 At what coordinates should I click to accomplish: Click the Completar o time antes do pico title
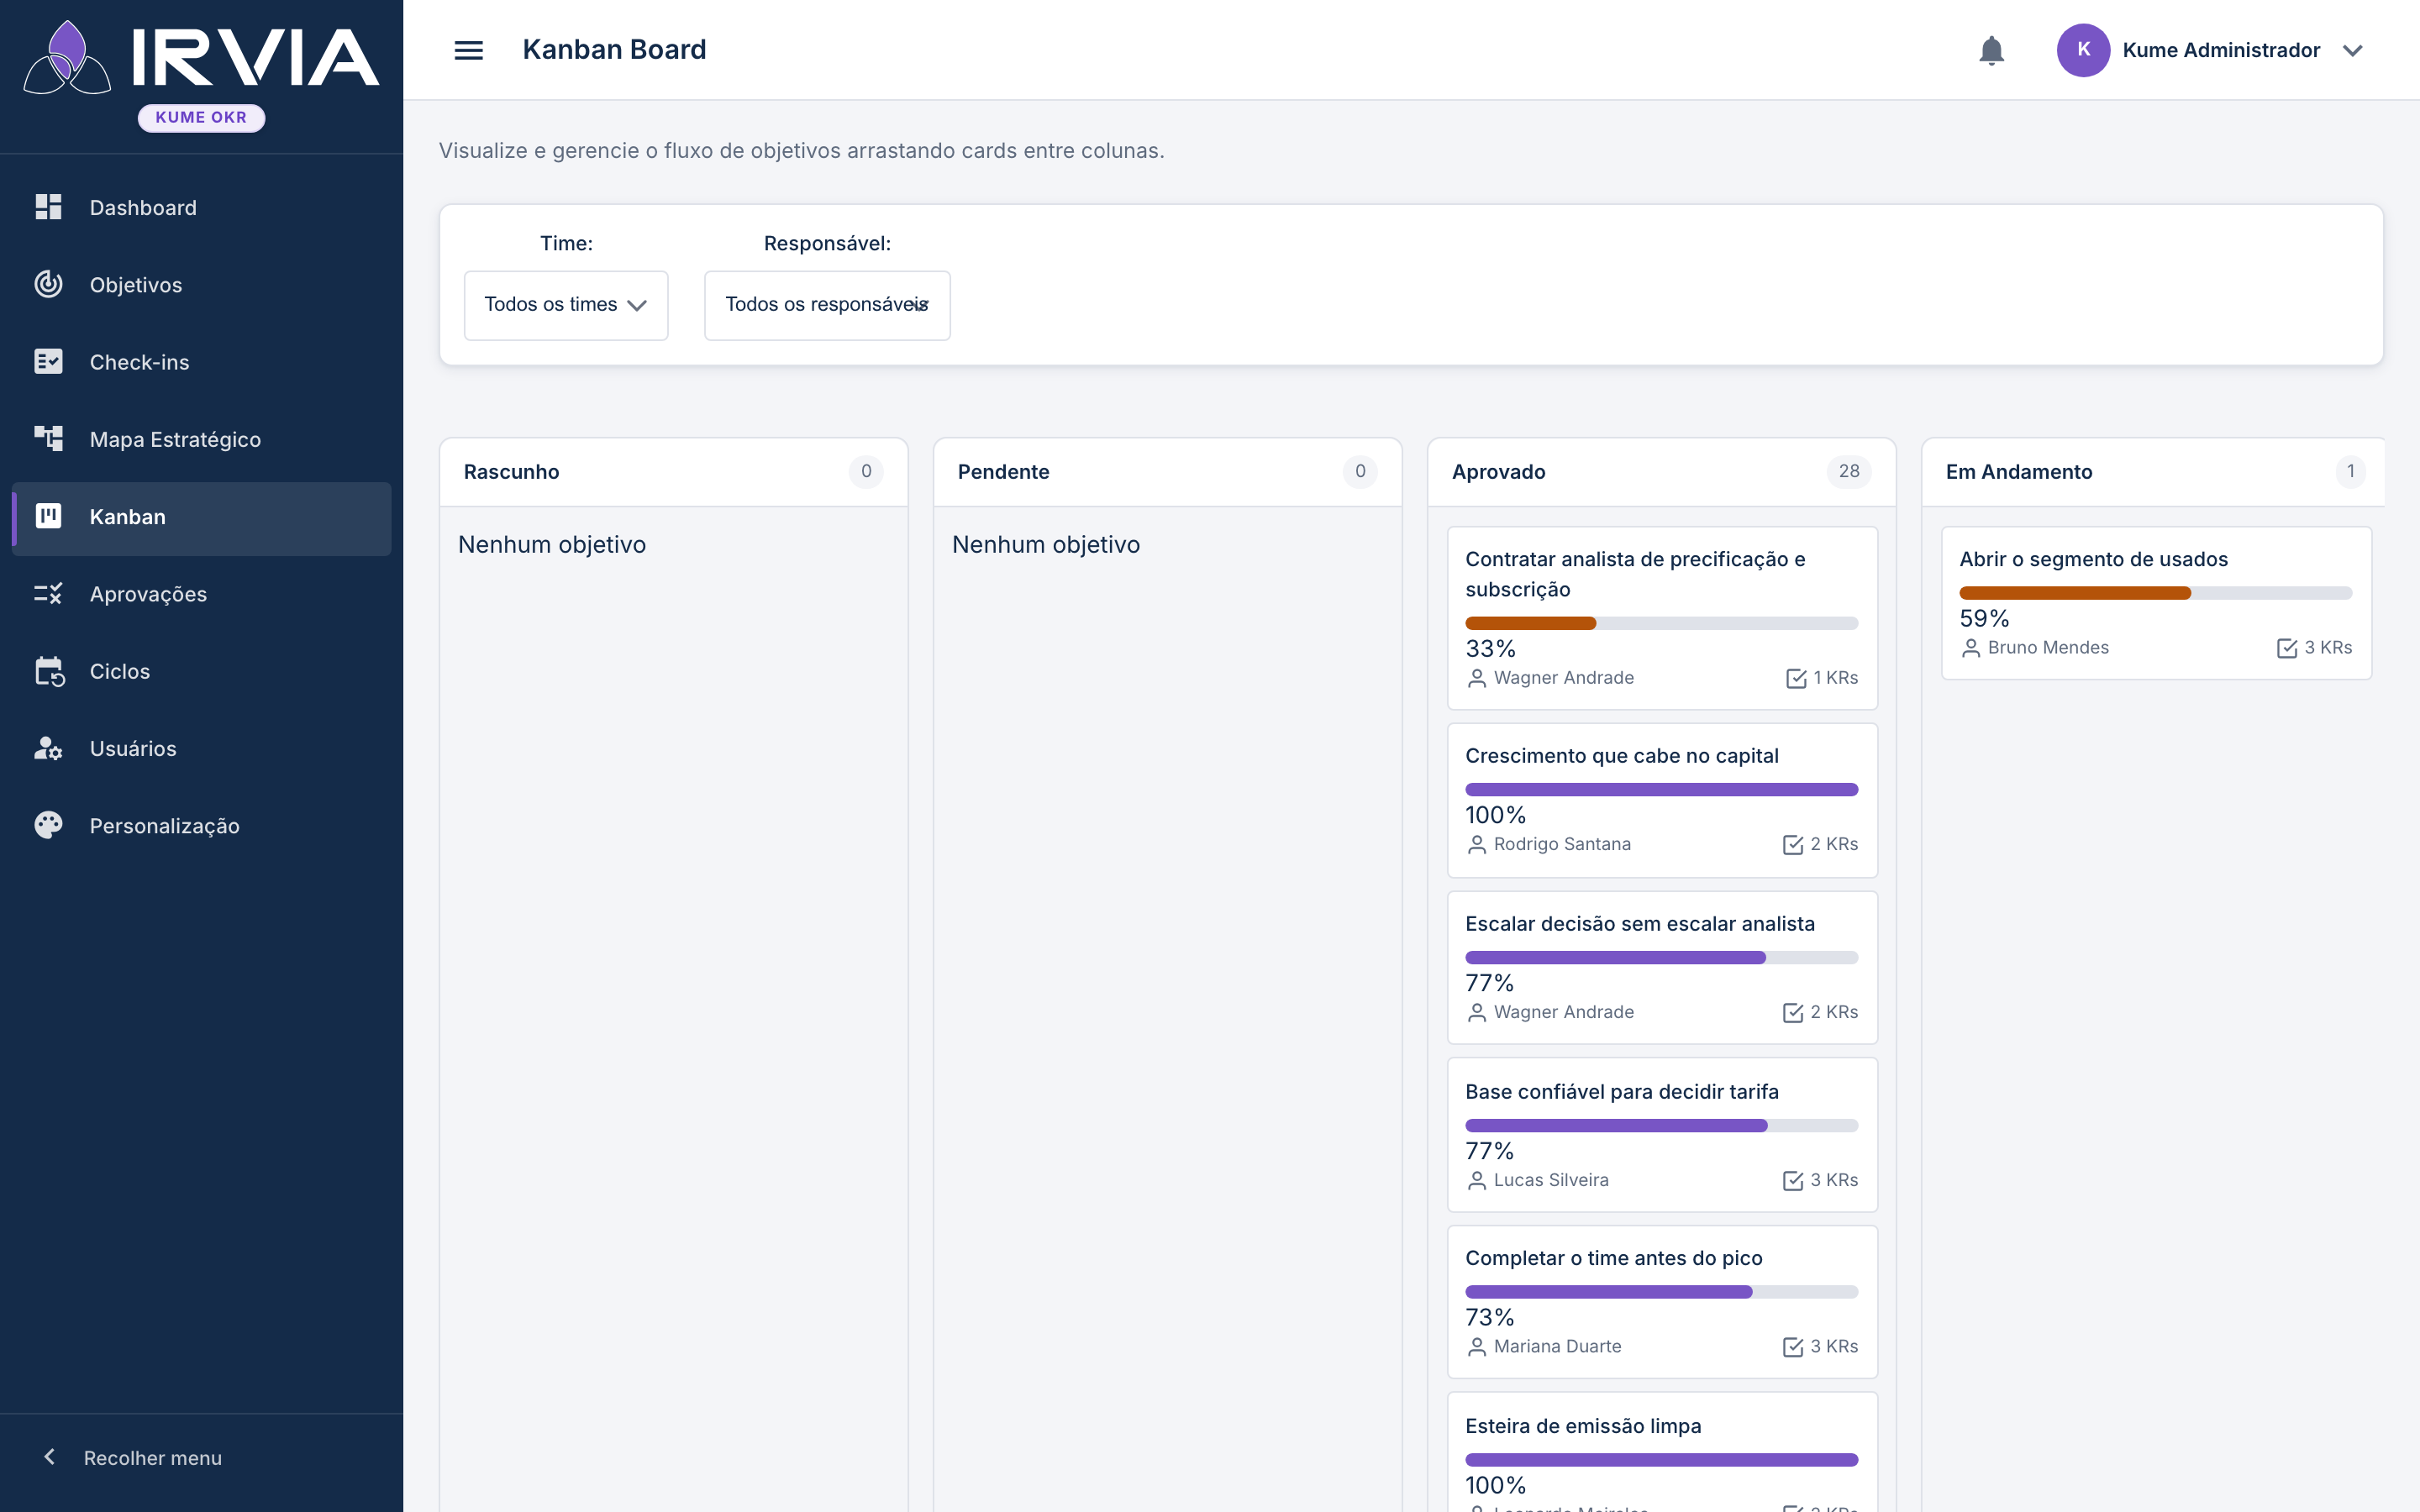pos(1613,1258)
